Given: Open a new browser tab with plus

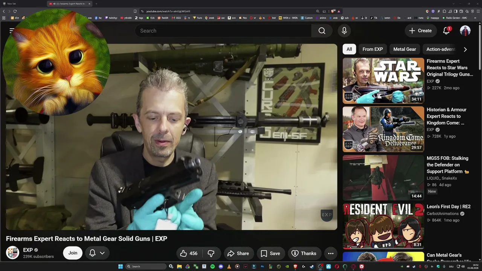Looking at the screenshot, I should coord(96,4).
